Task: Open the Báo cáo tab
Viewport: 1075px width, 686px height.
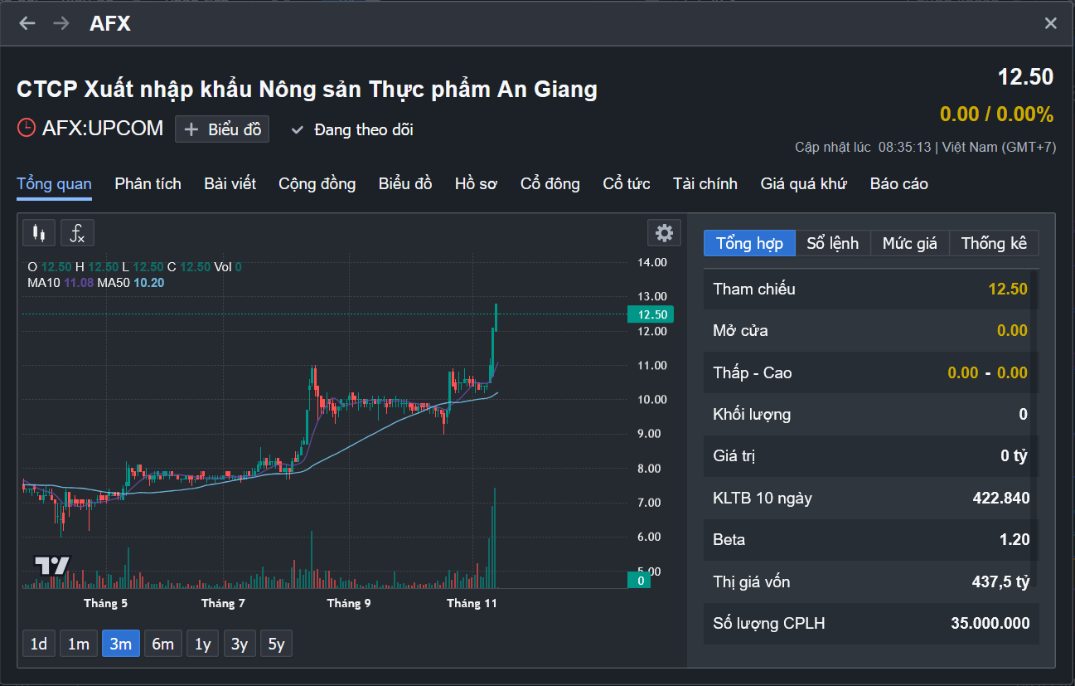Action: pos(899,184)
